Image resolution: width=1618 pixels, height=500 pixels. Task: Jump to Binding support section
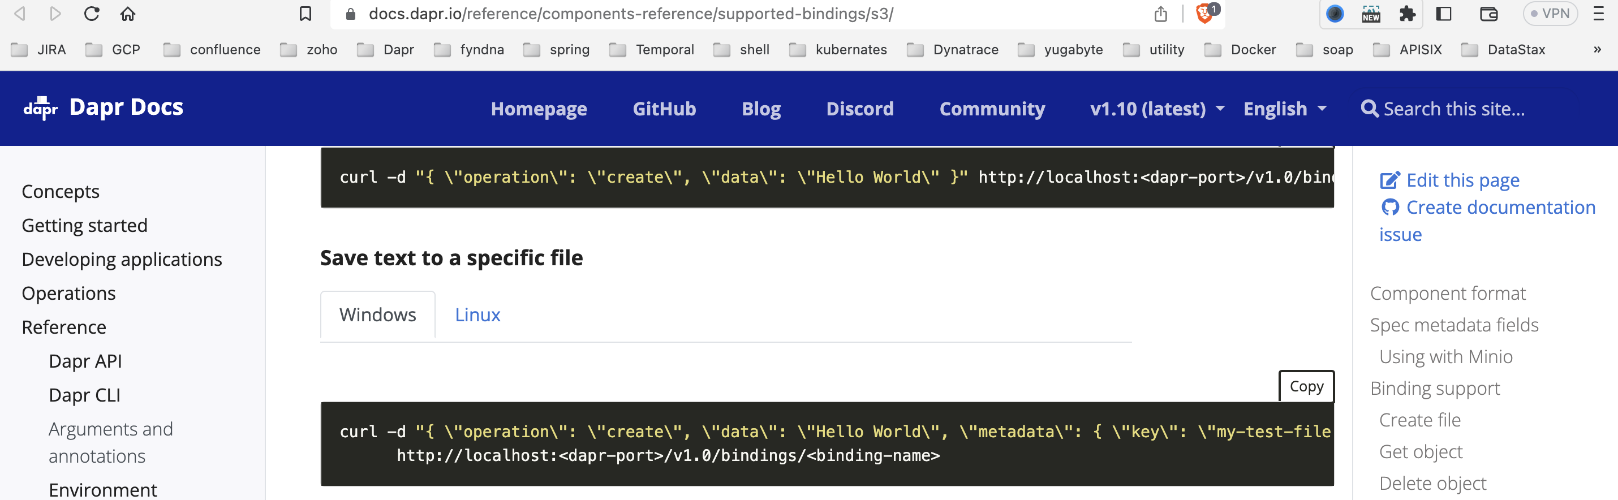[x=1435, y=388]
